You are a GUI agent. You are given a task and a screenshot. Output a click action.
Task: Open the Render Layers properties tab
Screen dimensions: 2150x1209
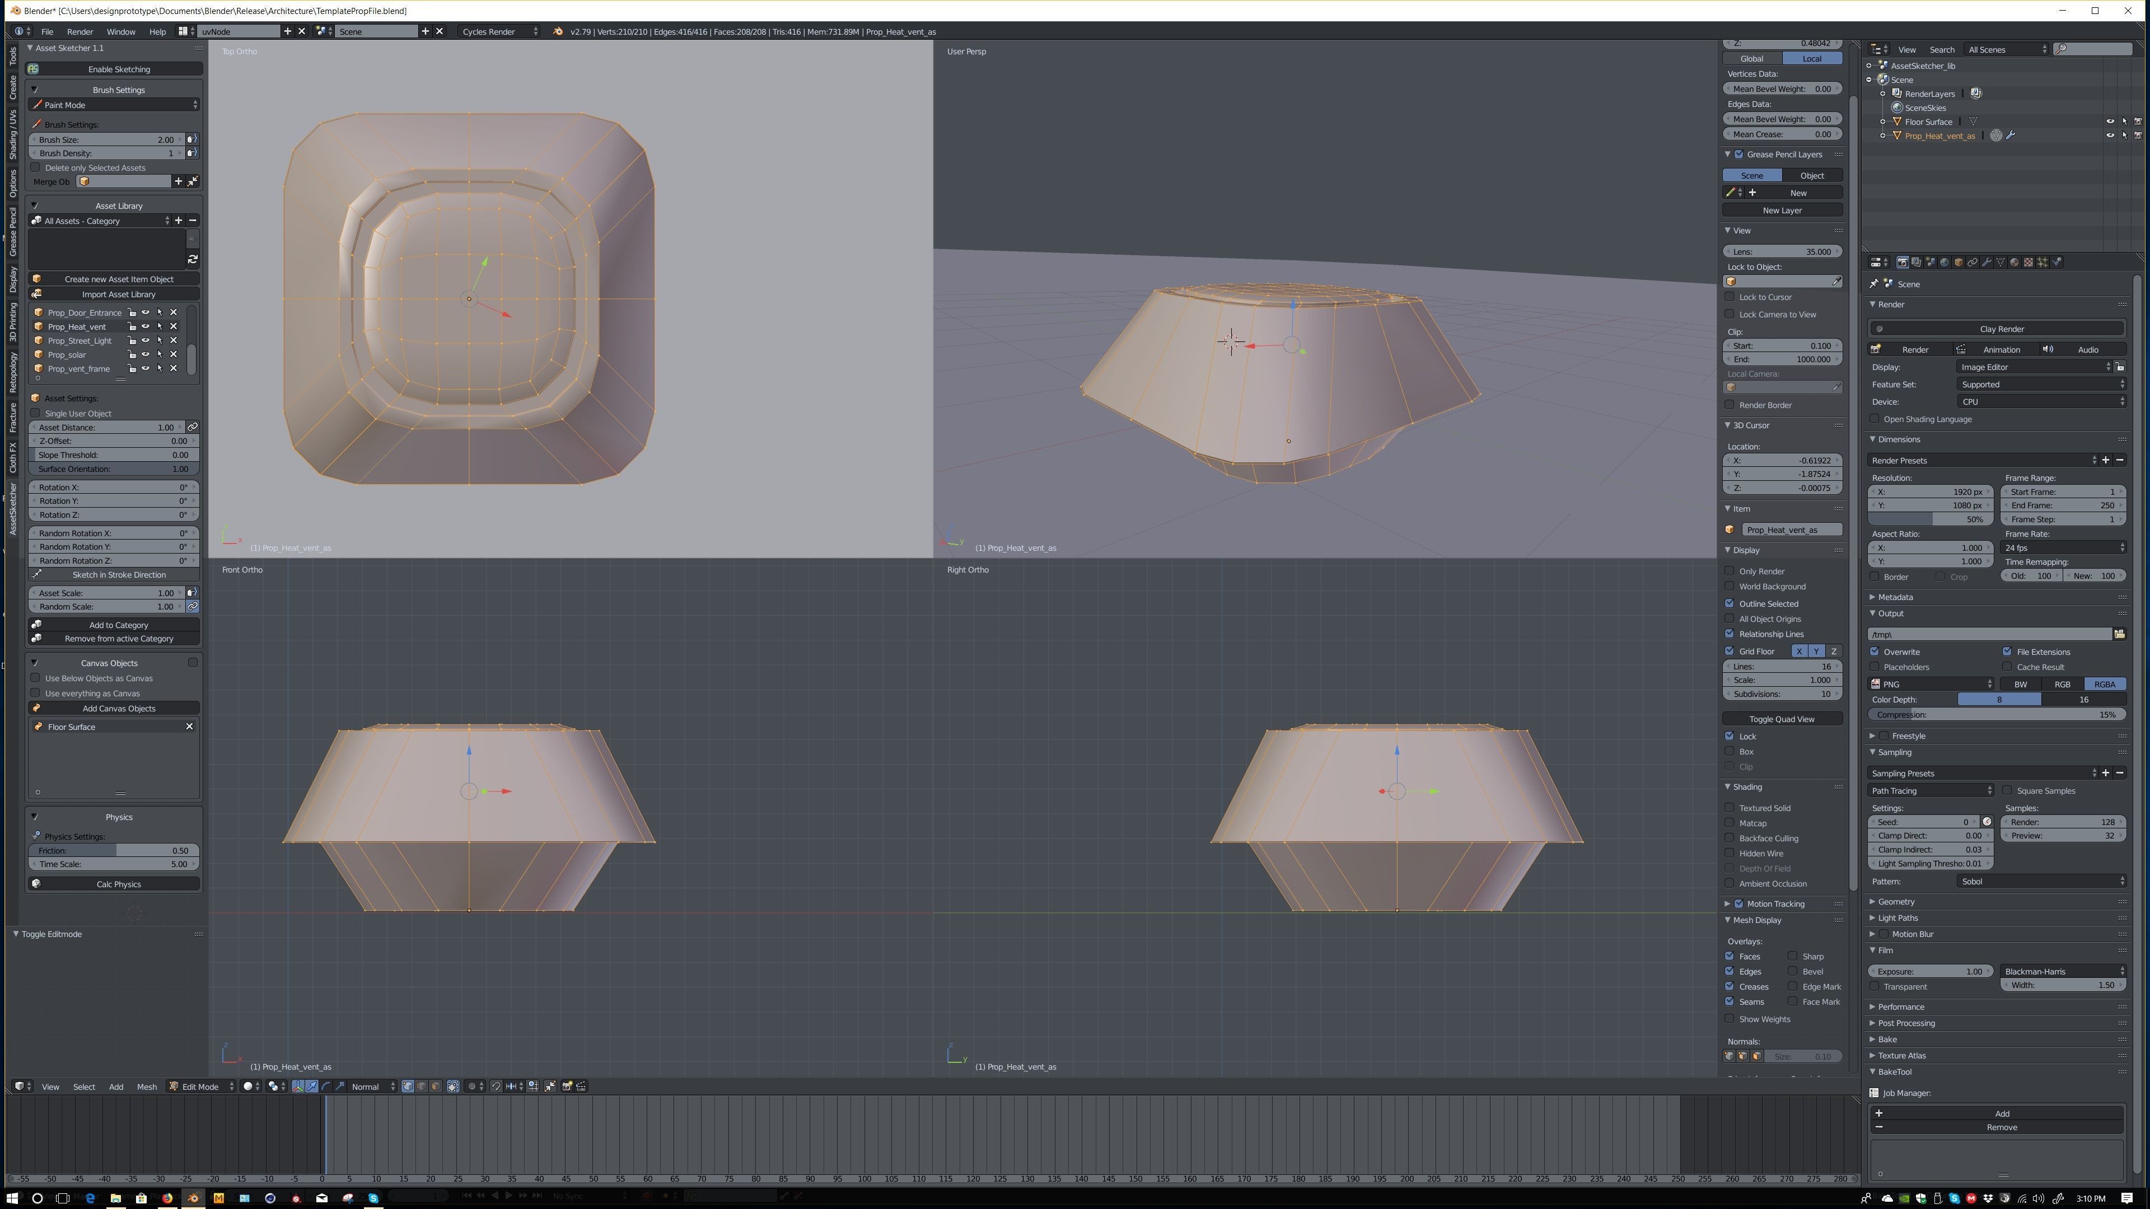click(1917, 262)
